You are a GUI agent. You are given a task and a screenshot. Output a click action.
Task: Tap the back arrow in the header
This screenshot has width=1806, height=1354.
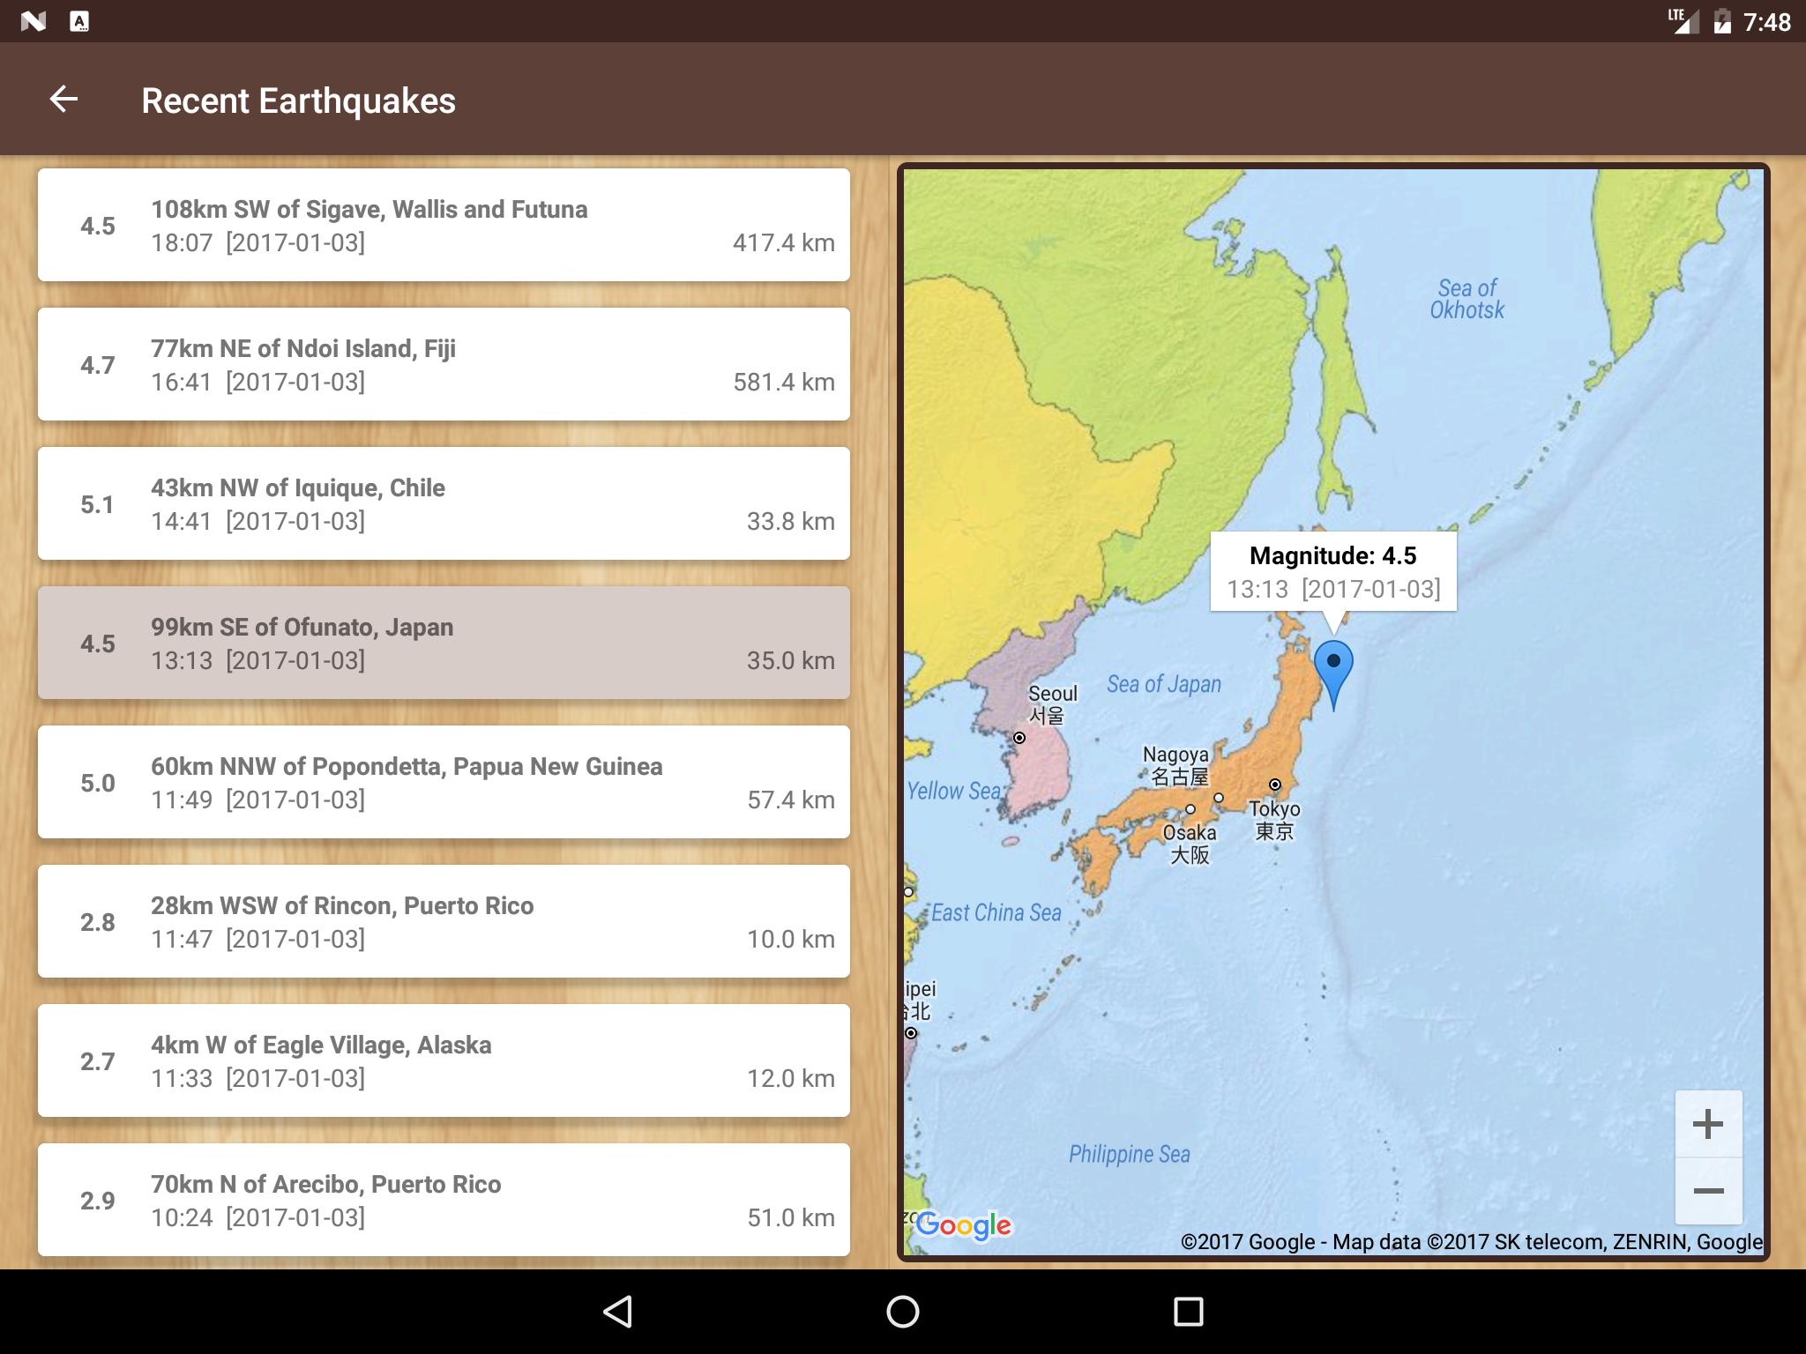pyautogui.click(x=63, y=100)
